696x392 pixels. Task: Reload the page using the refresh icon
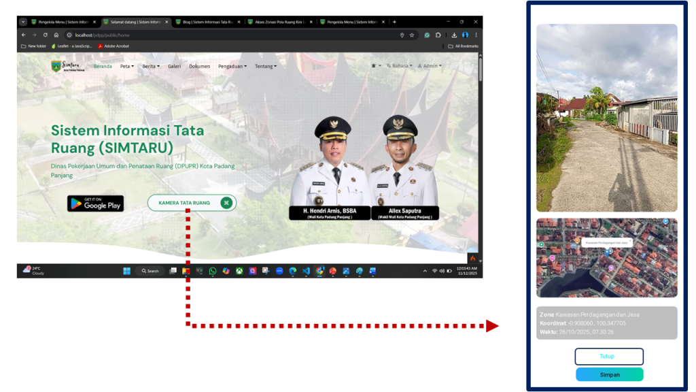(x=46, y=35)
